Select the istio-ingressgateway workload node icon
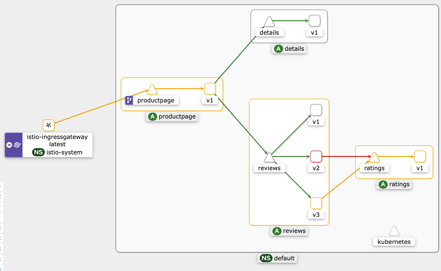 [x=49, y=125]
